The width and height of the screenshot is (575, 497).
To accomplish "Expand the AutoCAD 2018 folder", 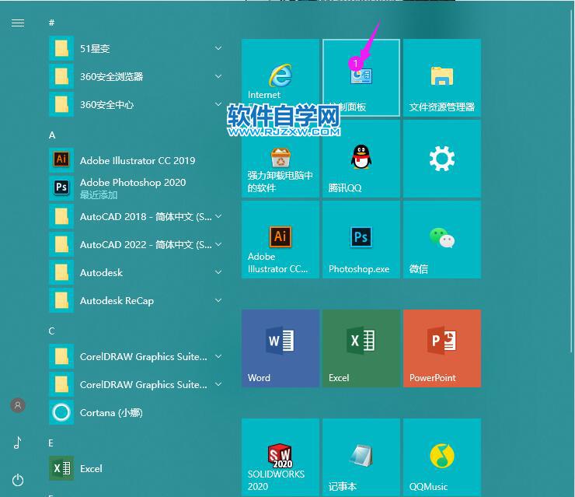I will click(x=218, y=216).
